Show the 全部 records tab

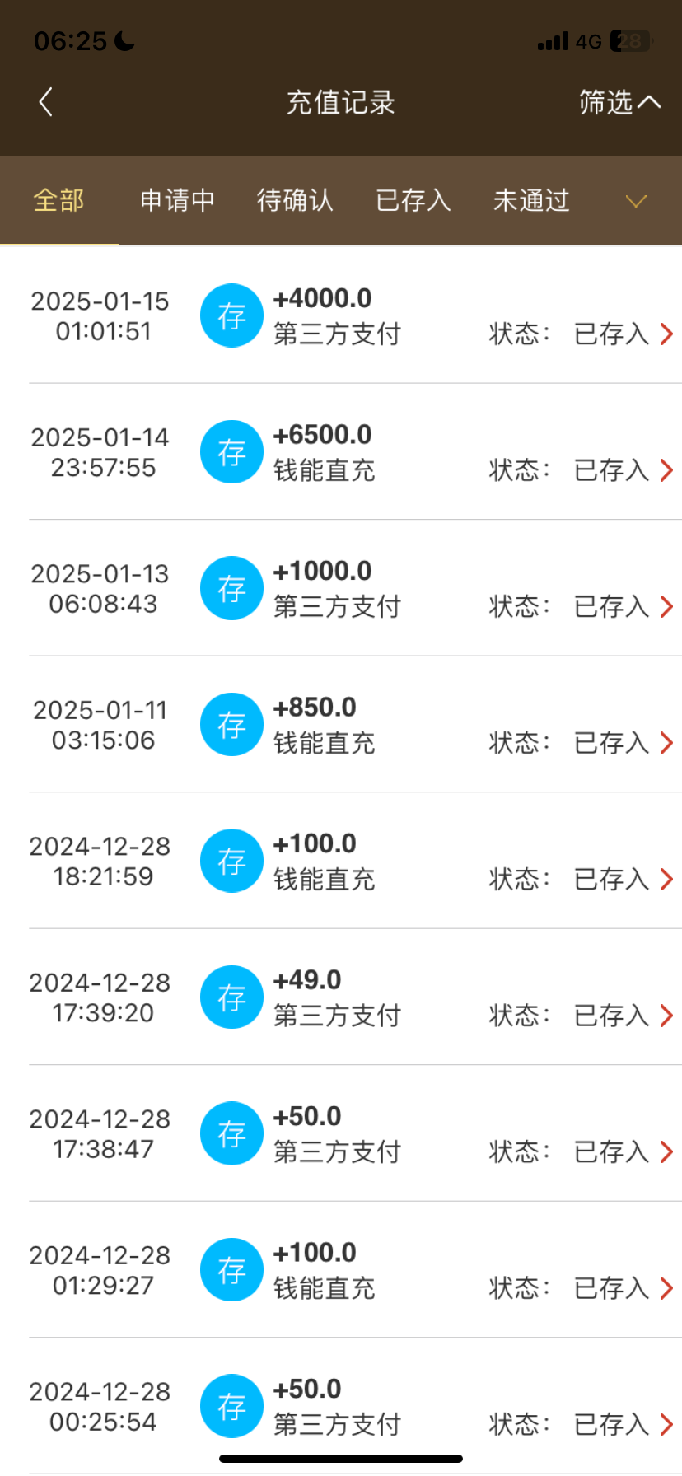58,200
